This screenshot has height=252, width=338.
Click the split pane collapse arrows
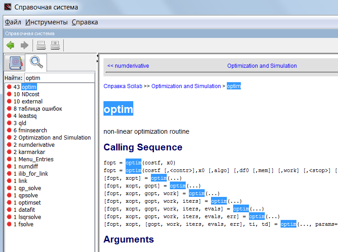(98, 58)
